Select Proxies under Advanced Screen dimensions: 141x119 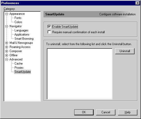[19, 68]
